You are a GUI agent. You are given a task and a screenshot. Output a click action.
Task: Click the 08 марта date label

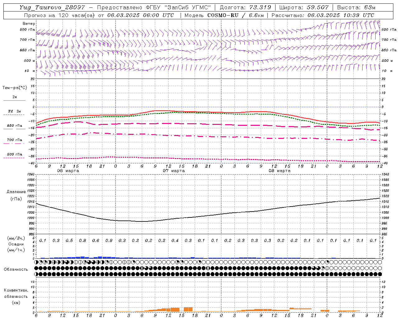(x=280, y=171)
